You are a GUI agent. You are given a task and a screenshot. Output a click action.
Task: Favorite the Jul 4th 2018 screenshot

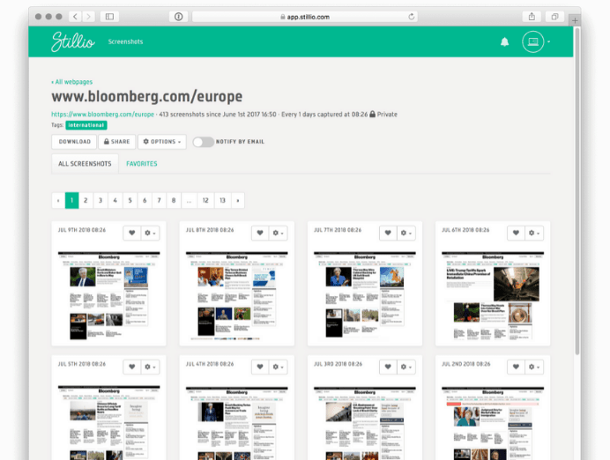coord(260,367)
